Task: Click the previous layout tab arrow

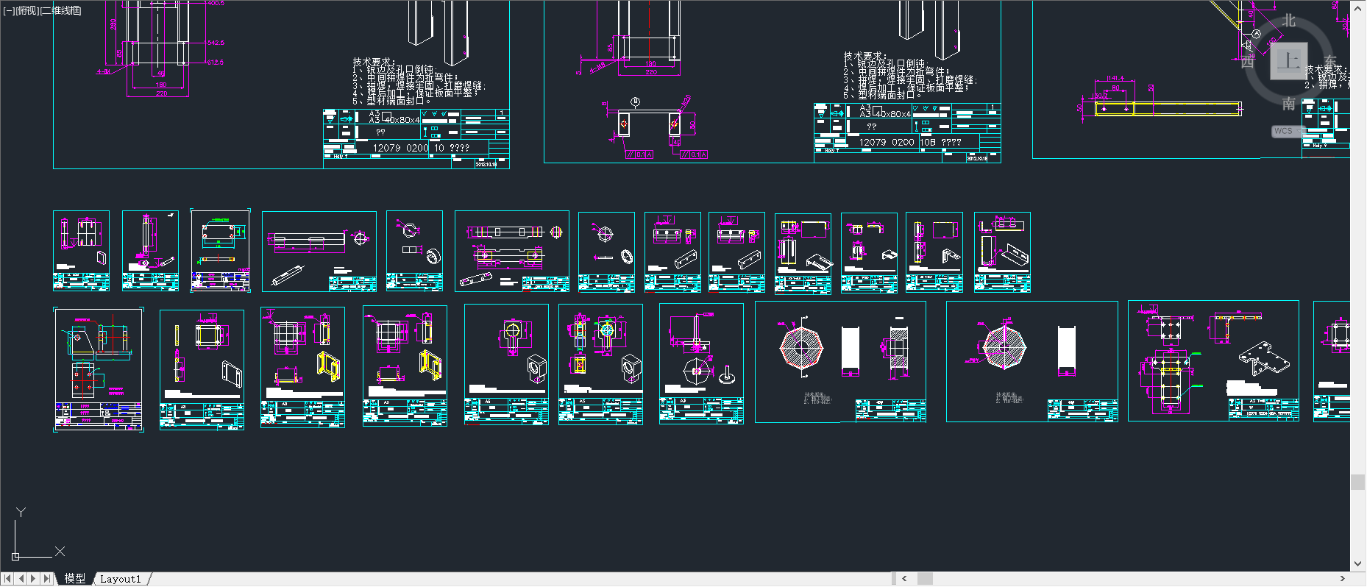Action: 21,579
